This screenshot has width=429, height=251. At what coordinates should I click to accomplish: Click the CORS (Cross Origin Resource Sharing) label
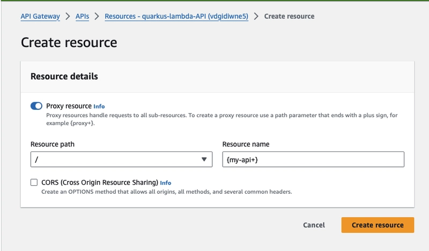[x=100, y=182]
